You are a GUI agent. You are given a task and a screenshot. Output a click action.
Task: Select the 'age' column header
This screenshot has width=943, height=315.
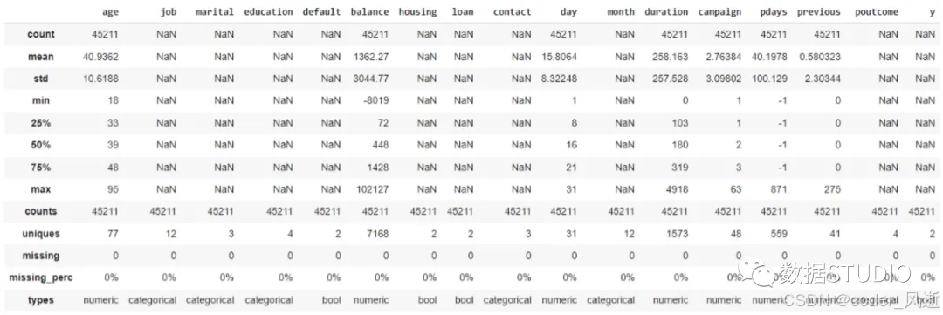click(111, 11)
